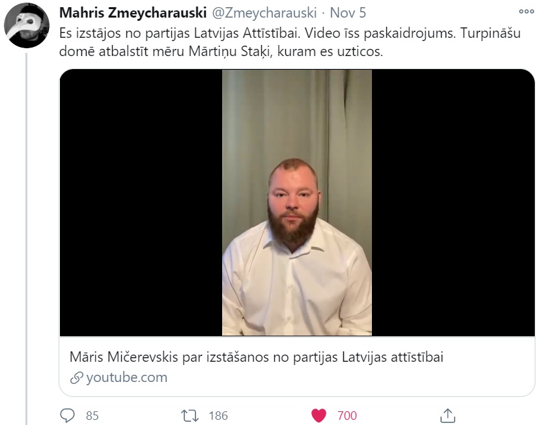Click the second tweet line mentioning Mārtiņu Staķi
The height and width of the screenshot is (425, 540).
[x=221, y=51]
